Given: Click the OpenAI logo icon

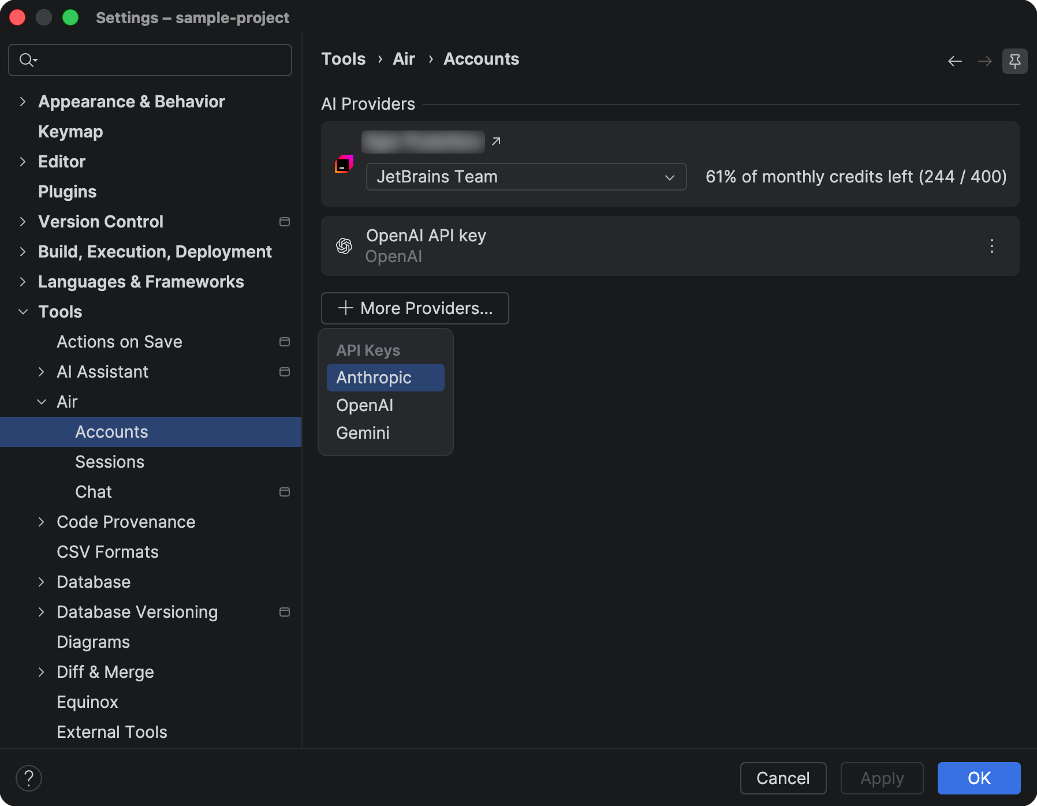Looking at the screenshot, I should click(344, 246).
